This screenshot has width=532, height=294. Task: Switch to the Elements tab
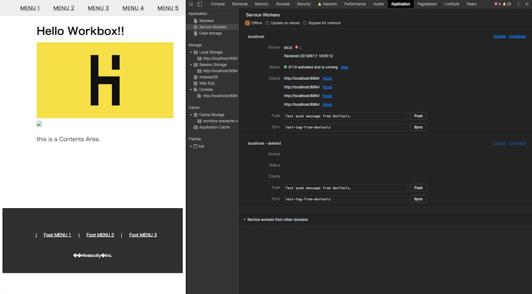[240, 4]
